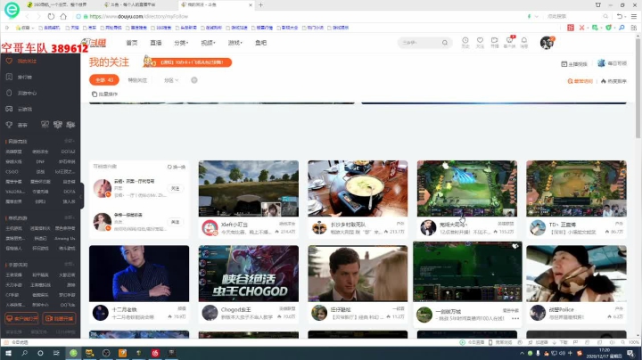642x360 pixels.
Task: Click the heart icon on the Warcraft stream thumbnail
Action: [515, 246]
